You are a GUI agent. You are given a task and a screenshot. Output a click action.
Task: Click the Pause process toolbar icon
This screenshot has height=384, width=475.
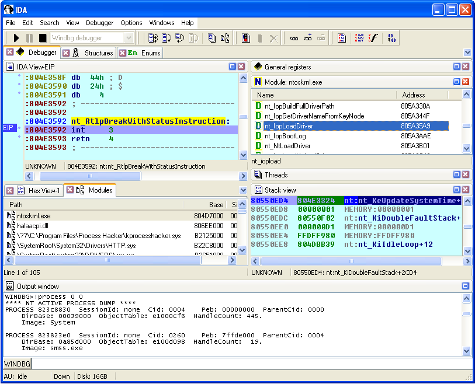coord(29,38)
